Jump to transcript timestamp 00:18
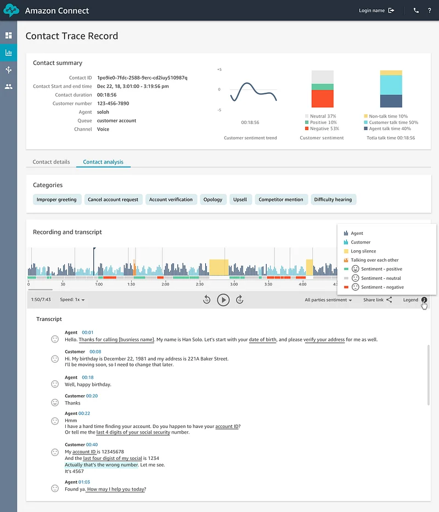 click(x=88, y=377)
